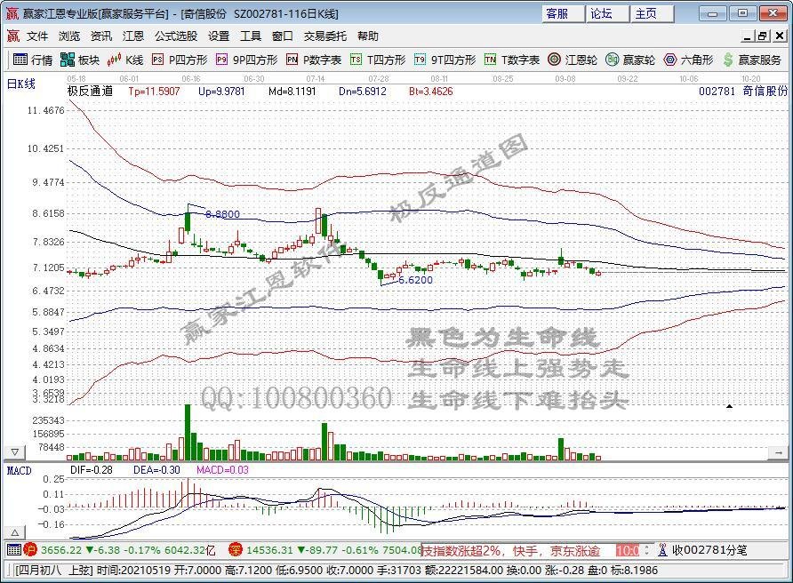Click the 6.6200 low price marker
793x583 pixels.
click(x=416, y=280)
